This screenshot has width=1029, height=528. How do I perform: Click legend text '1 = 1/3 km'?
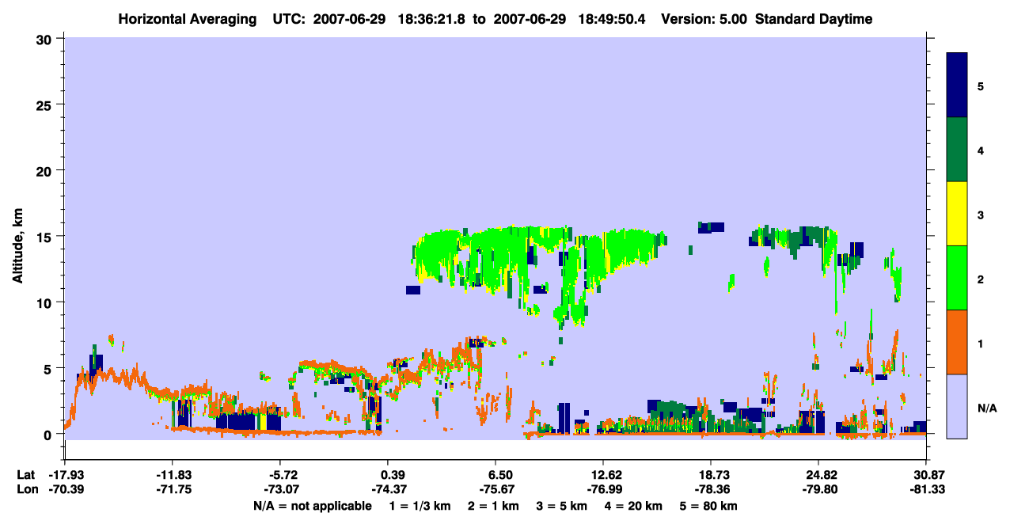tap(420, 506)
